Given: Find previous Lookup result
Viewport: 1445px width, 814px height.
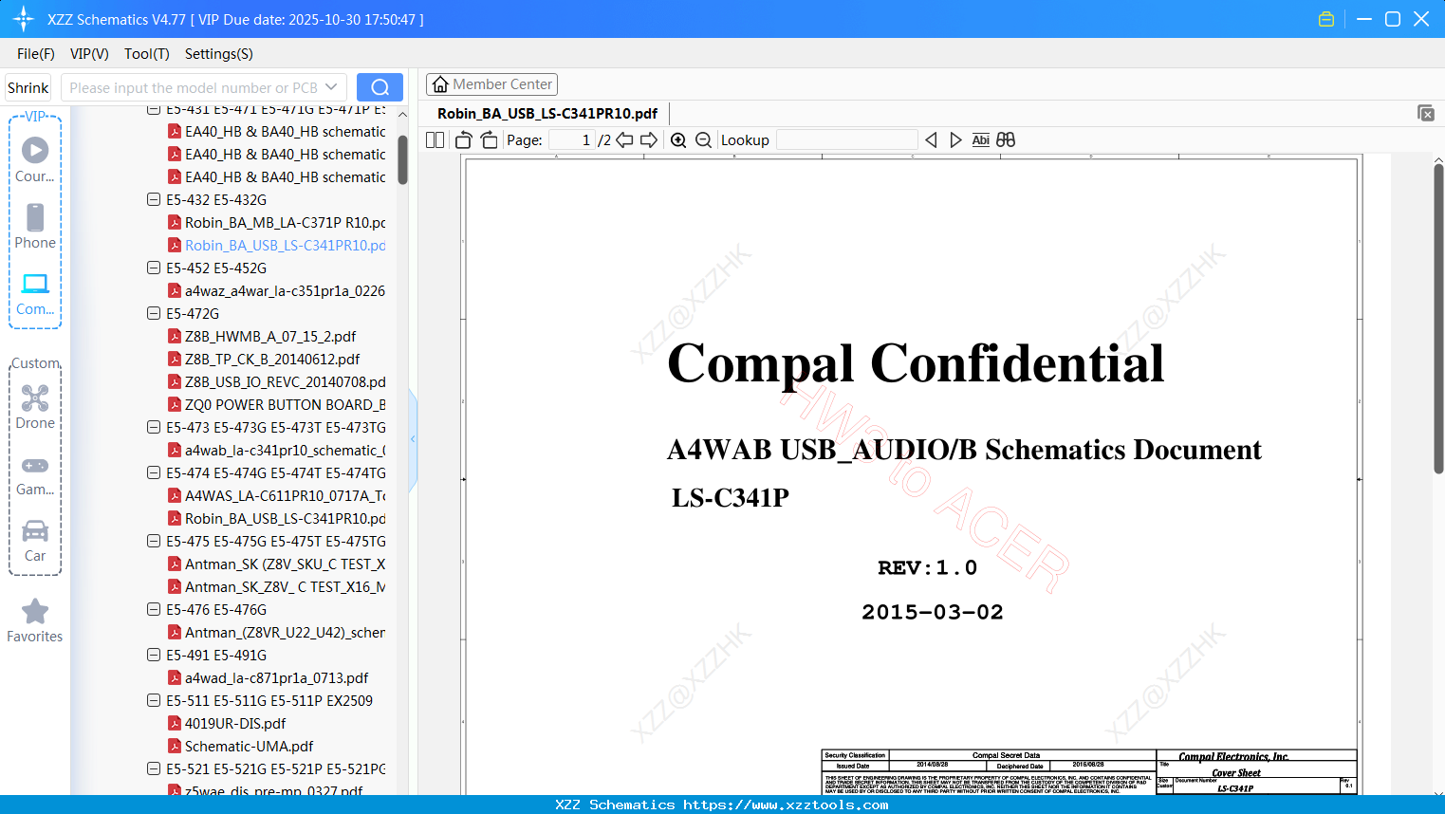Looking at the screenshot, I should [931, 139].
